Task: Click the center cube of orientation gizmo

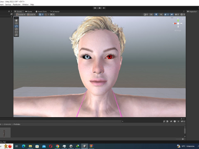Action: [x=178, y=24]
